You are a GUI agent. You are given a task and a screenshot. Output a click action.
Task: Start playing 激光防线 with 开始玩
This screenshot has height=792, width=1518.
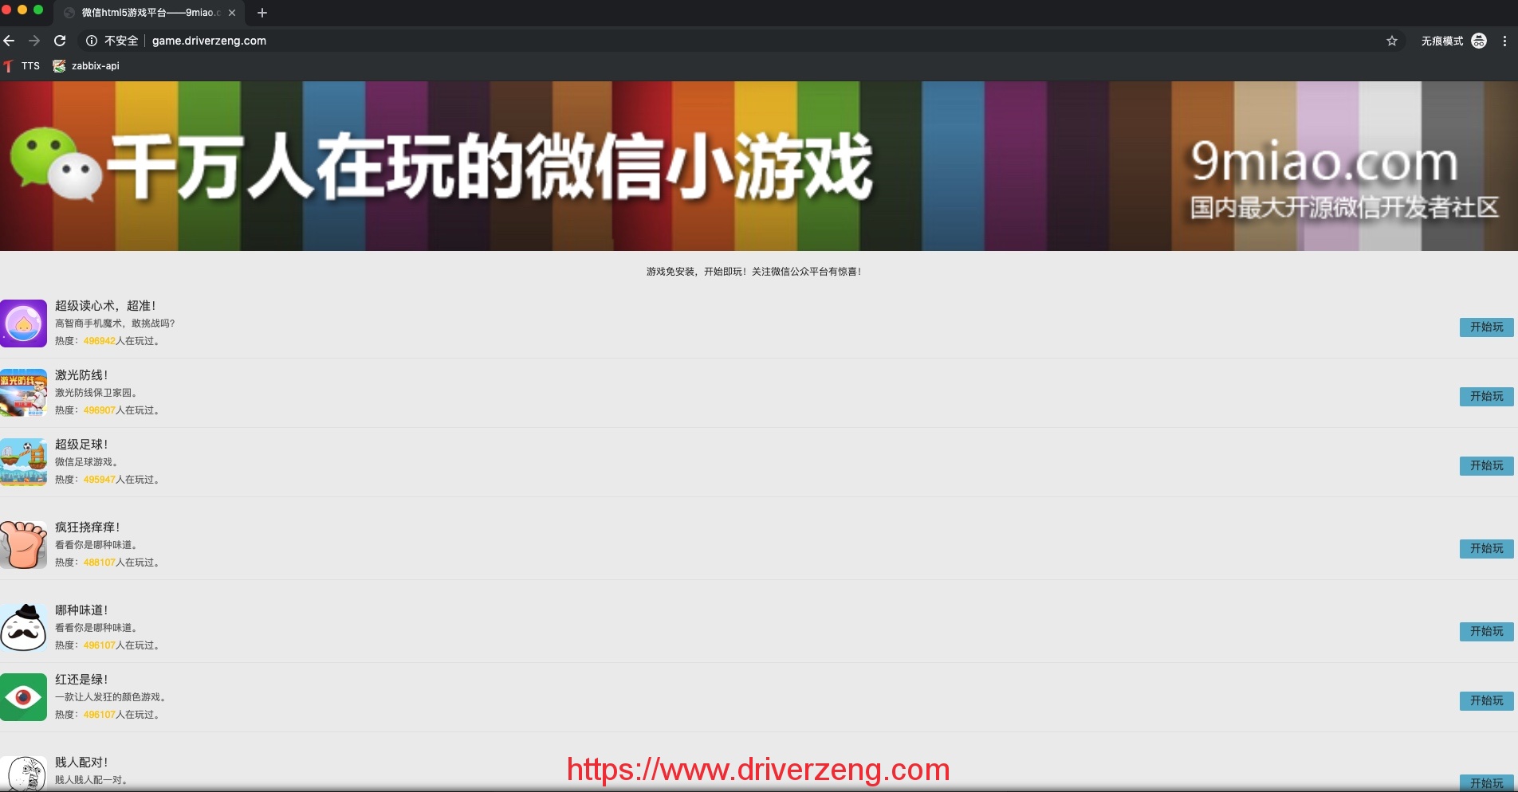pos(1487,397)
